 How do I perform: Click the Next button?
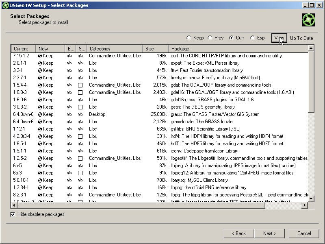[269, 233]
